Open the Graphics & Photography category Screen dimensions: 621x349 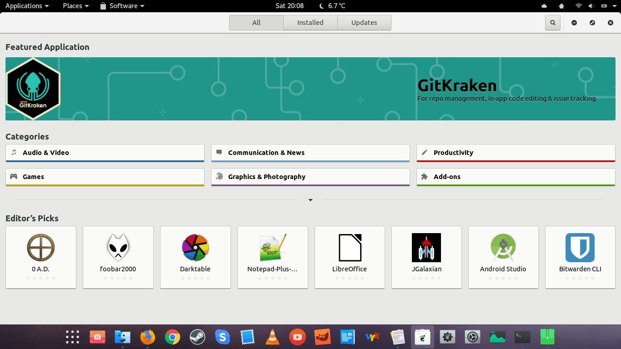pyautogui.click(x=310, y=177)
